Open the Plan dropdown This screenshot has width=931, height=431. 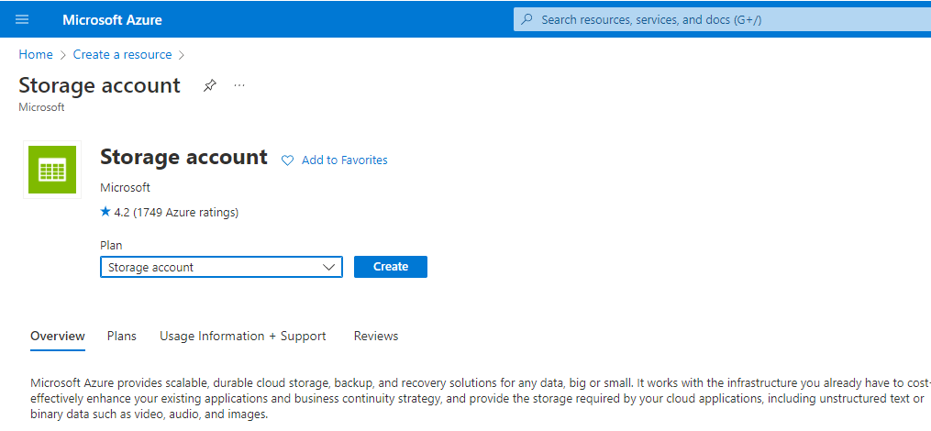pos(221,267)
